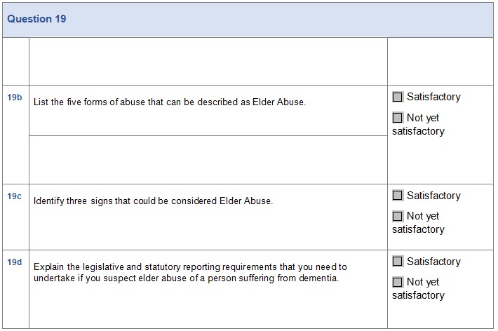Enable Satisfactory checkbox for question 19d

click(x=398, y=262)
